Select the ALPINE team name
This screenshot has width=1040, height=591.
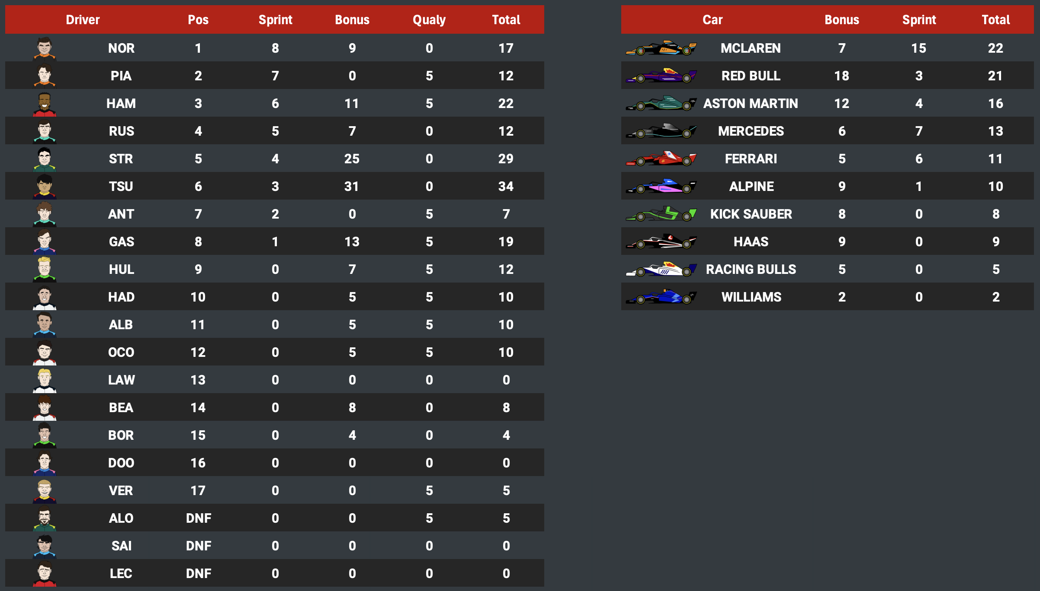point(751,186)
